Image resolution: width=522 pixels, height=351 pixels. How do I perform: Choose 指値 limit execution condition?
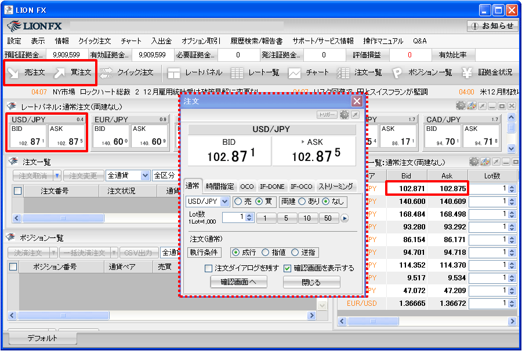click(265, 253)
